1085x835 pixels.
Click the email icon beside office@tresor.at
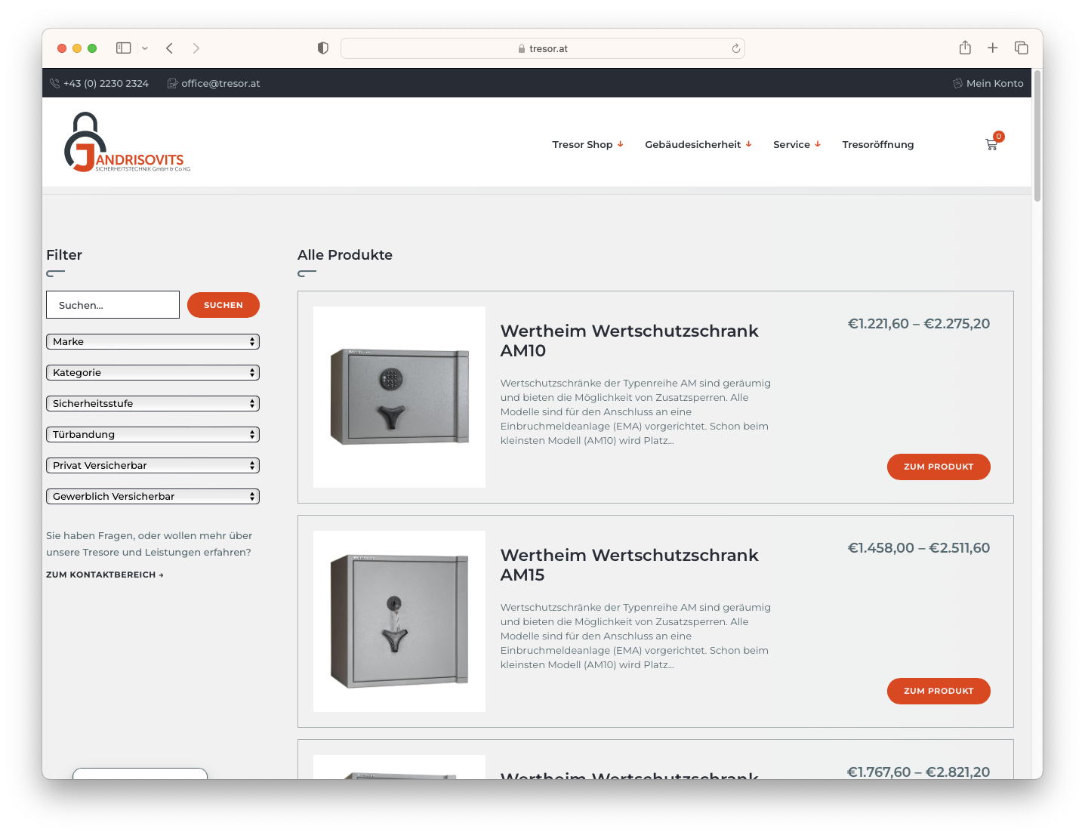click(x=172, y=83)
